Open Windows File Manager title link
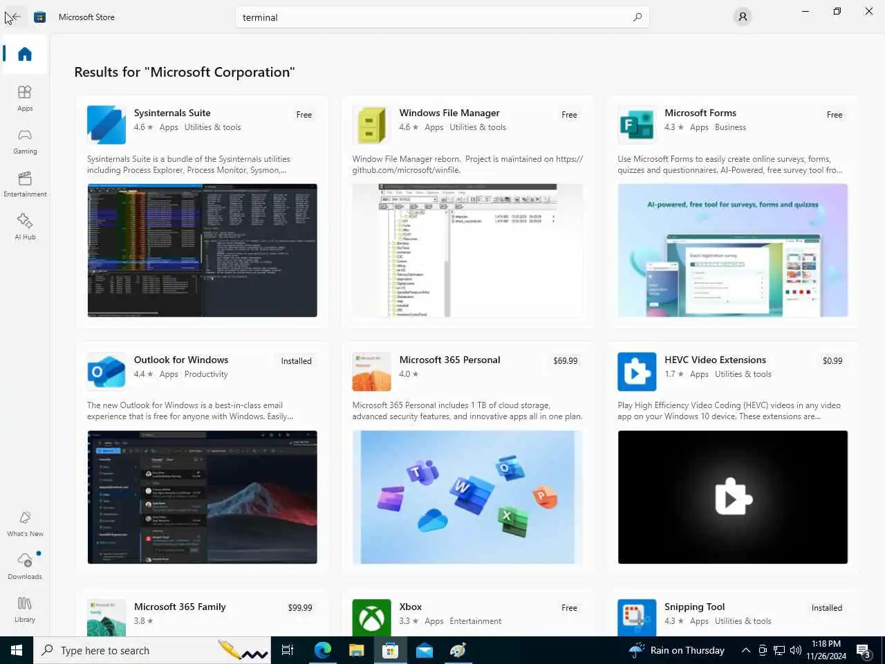The width and height of the screenshot is (885, 664). click(x=449, y=113)
